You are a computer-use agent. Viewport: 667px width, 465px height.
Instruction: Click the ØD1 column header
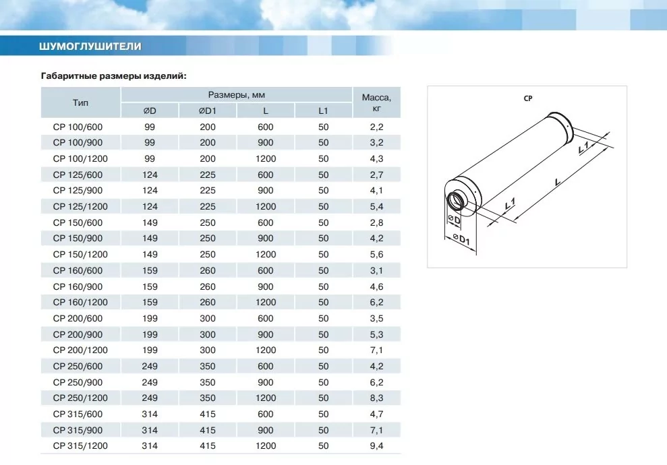208,111
